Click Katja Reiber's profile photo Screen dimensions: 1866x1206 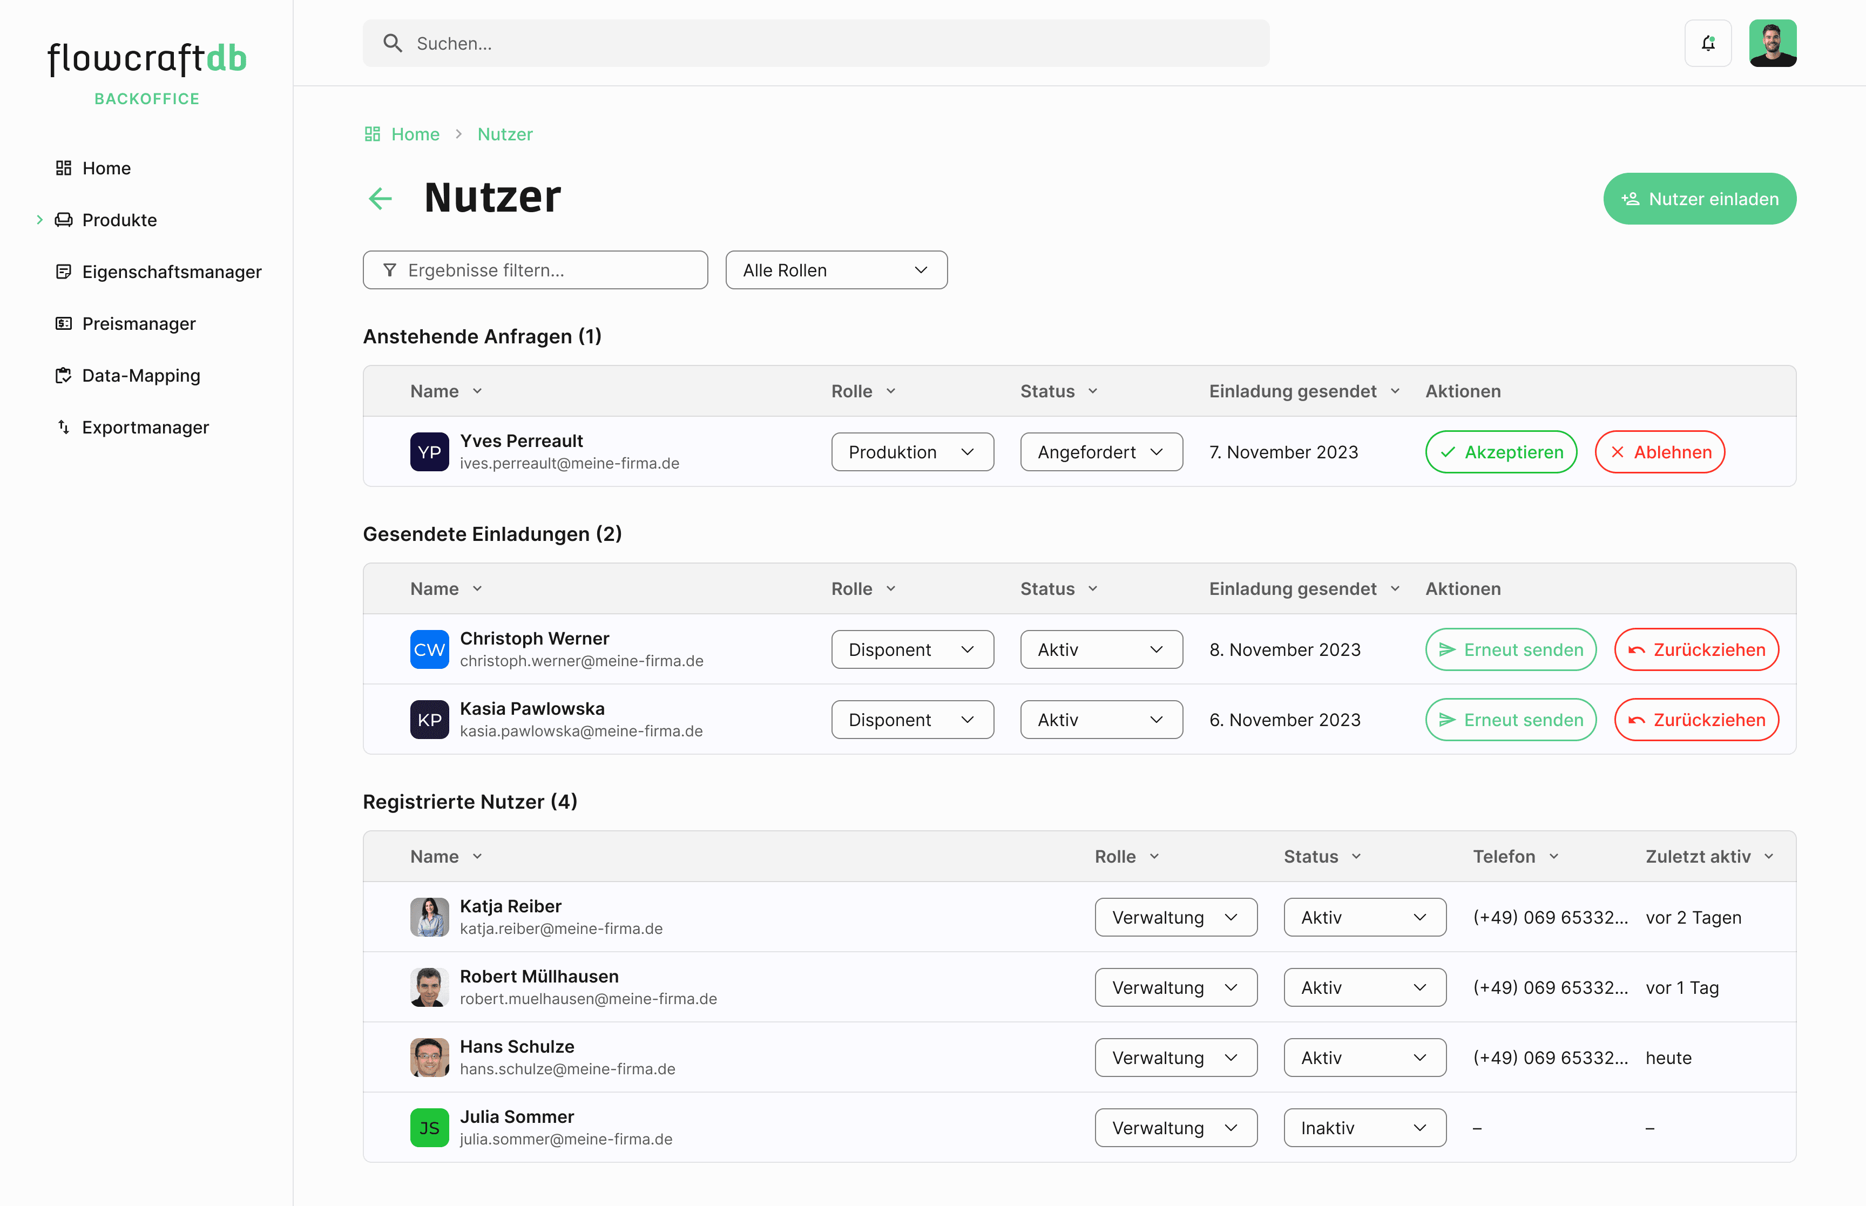coord(429,917)
